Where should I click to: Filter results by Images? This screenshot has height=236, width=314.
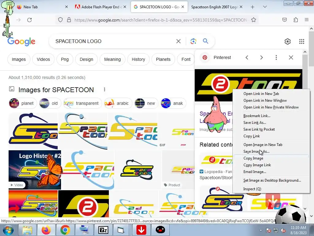19,59
